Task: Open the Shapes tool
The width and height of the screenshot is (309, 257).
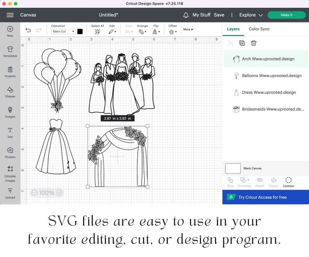Action: [10, 92]
